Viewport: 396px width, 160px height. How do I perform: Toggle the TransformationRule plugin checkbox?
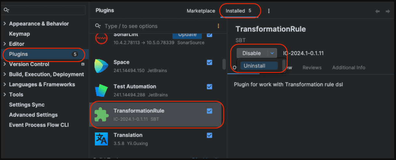210,111
